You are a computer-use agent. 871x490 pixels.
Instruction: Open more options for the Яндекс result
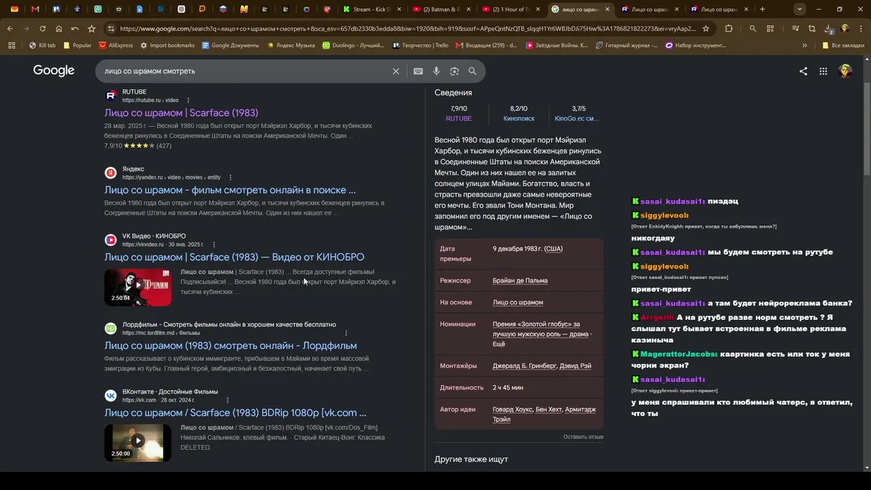230,177
